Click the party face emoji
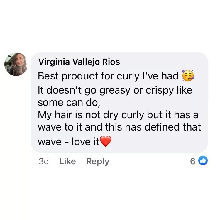This screenshot has height=220, width=220. [x=188, y=76]
